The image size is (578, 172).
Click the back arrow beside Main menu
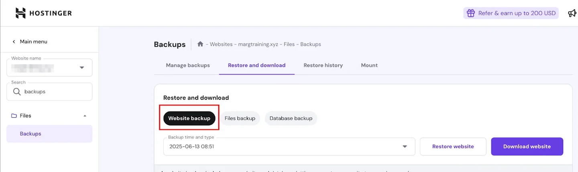(x=14, y=42)
